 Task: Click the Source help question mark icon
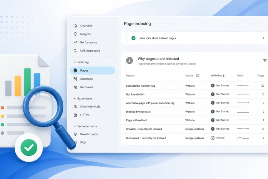click(x=197, y=76)
